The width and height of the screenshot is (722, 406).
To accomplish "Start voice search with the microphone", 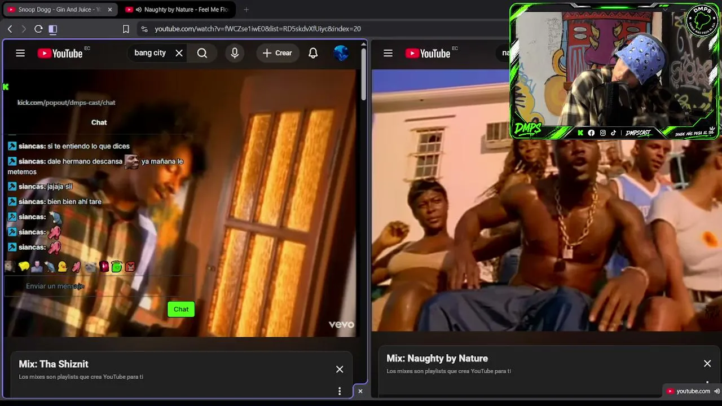I will coord(235,53).
